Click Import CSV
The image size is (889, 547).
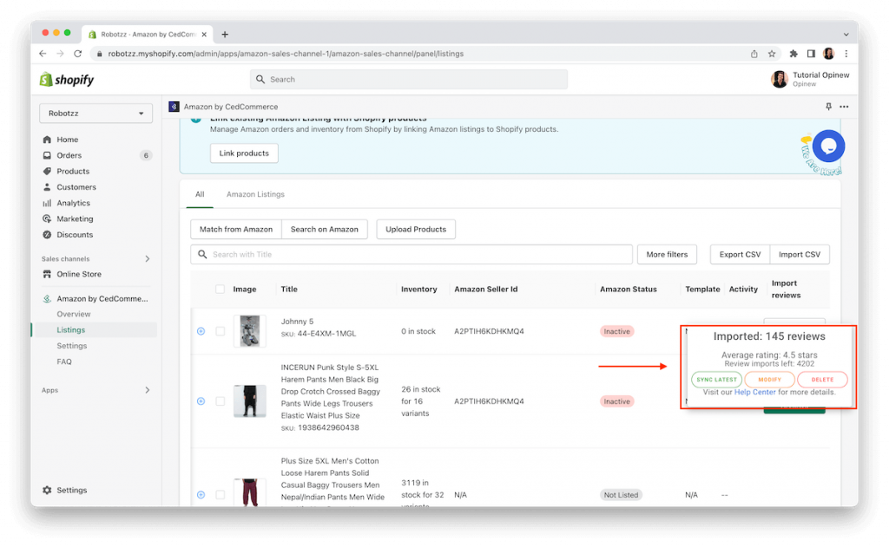pos(800,255)
